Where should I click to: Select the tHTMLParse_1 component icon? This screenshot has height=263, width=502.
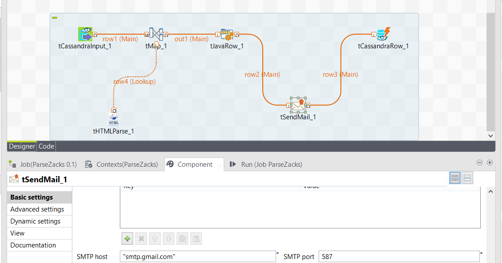point(114,118)
